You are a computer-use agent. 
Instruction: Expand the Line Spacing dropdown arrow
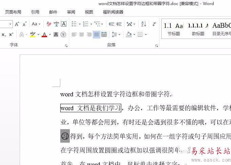pos(119,35)
